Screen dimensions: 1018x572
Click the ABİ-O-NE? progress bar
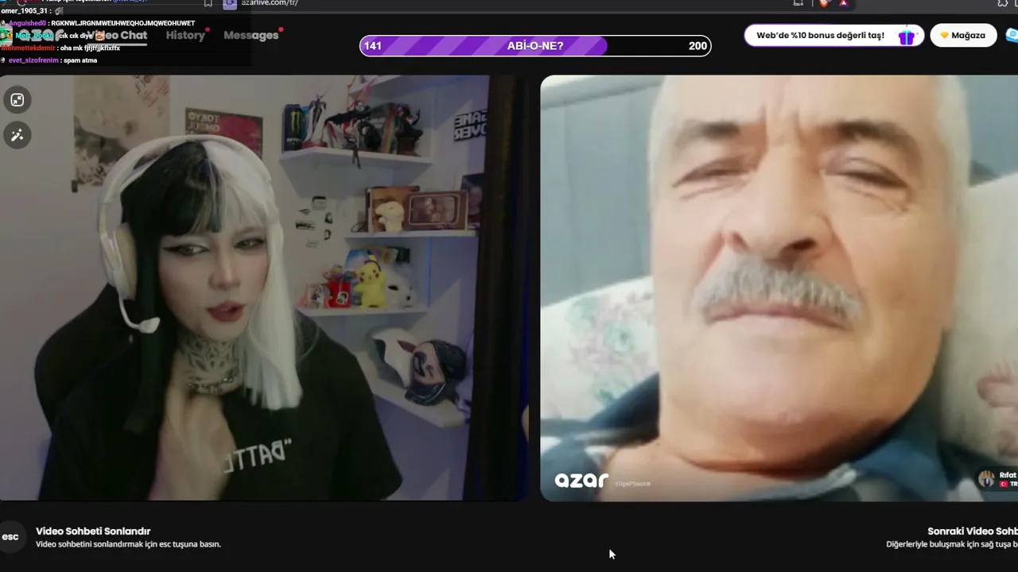pos(535,46)
